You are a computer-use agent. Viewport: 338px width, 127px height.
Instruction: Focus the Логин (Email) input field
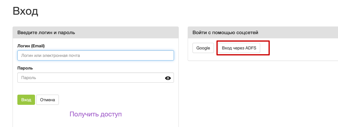point(96,55)
